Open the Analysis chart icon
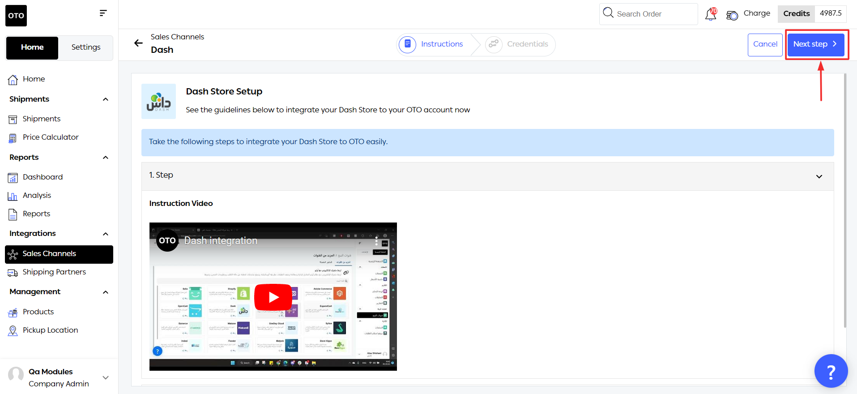The image size is (857, 394). pyautogui.click(x=13, y=196)
